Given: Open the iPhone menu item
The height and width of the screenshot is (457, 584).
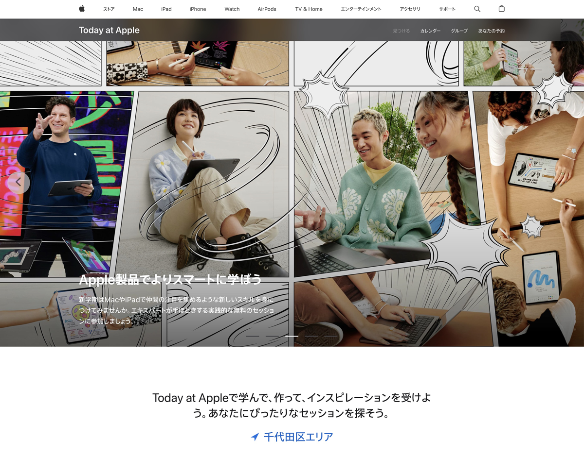Looking at the screenshot, I should tap(198, 9).
